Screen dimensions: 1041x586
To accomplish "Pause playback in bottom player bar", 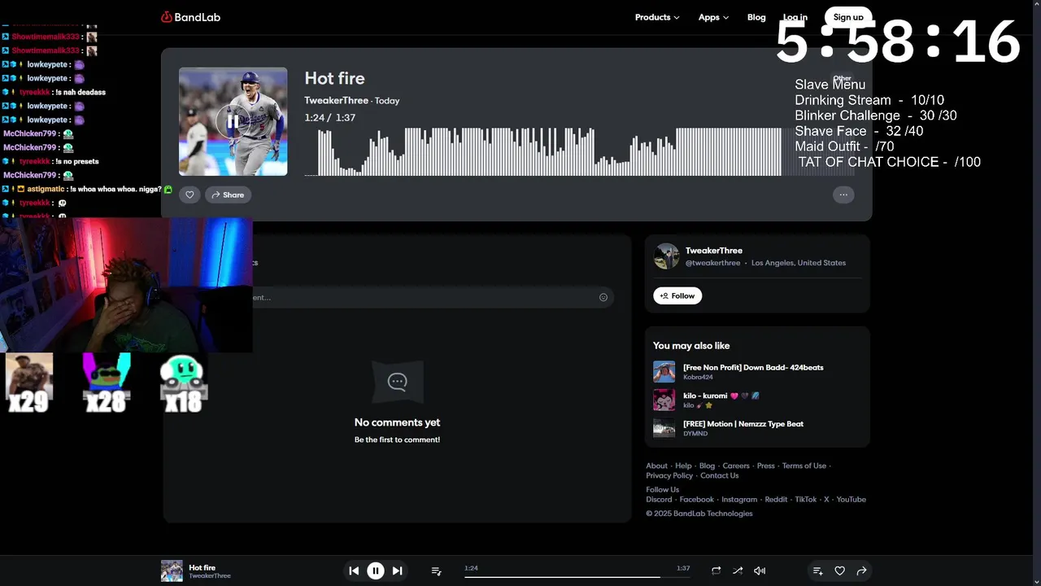I will (376, 571).
